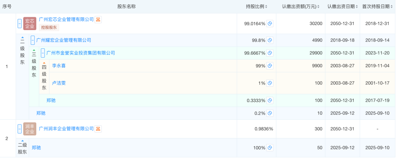The width and height of the screenshot is (396, 159).
Task: Collapse 广州市金誉实业投资集团有限公司 sub-shareholders
Action: (43, 53)
